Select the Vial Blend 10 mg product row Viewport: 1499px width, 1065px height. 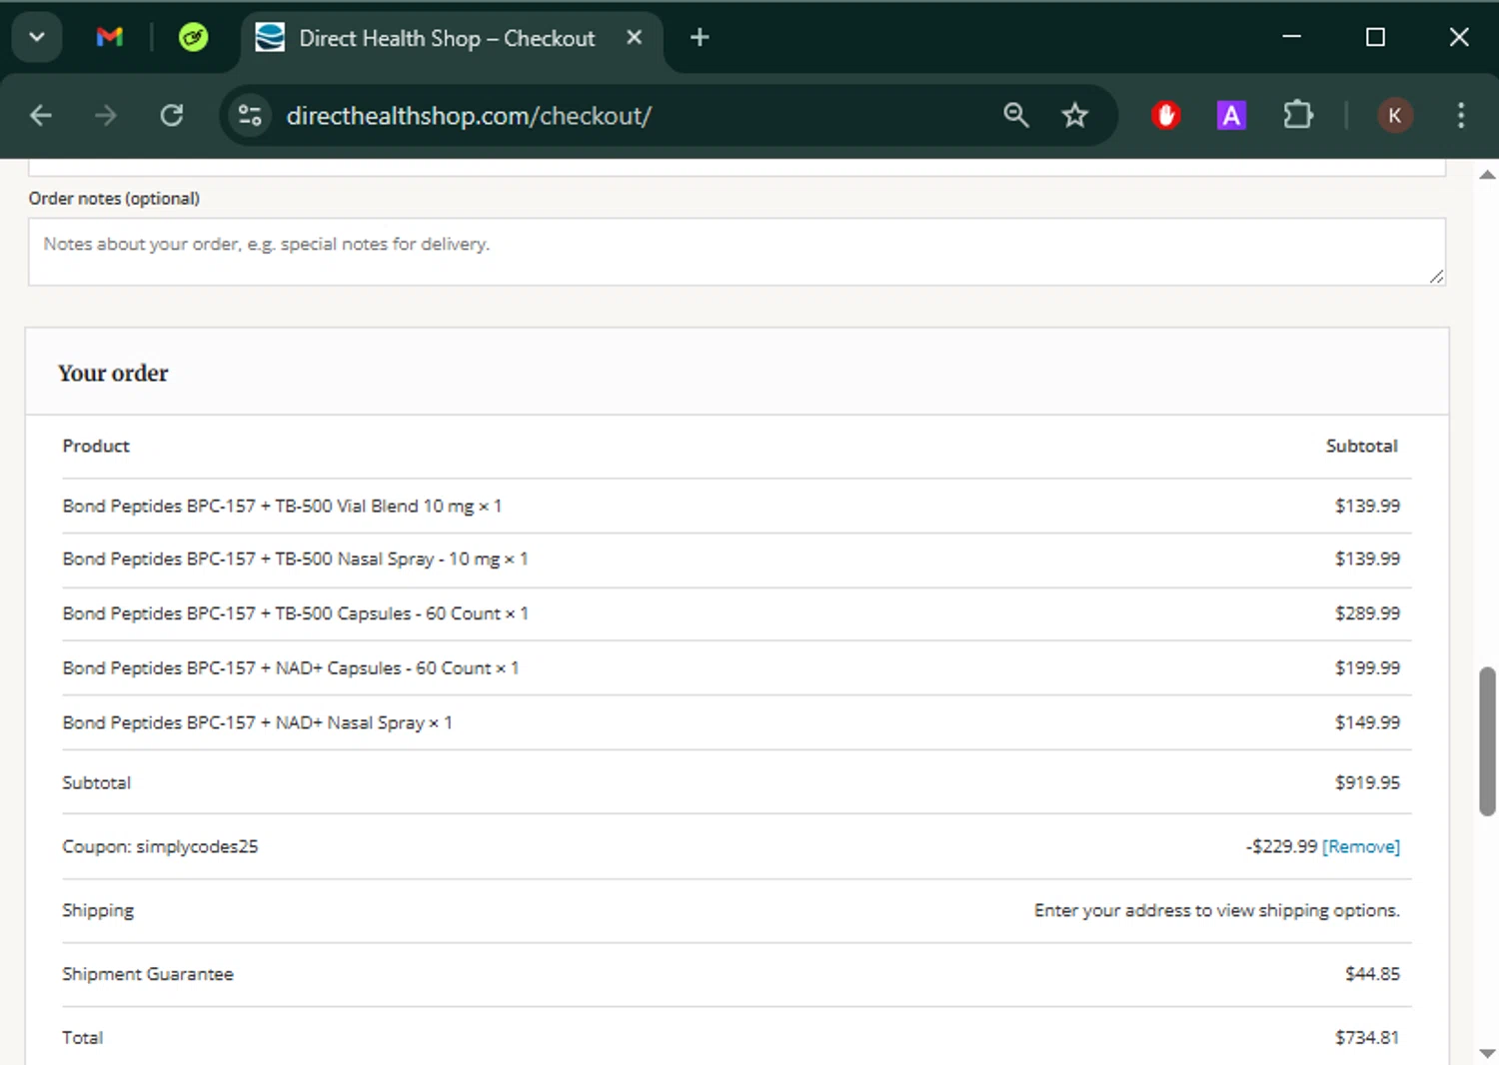pyautogui.click(x=737, y=506)
